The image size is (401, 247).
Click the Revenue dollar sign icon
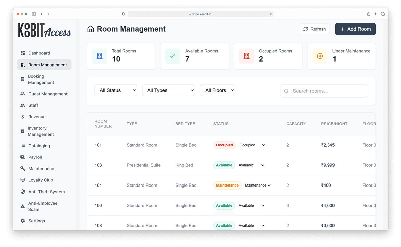click(x=23, y=117)
